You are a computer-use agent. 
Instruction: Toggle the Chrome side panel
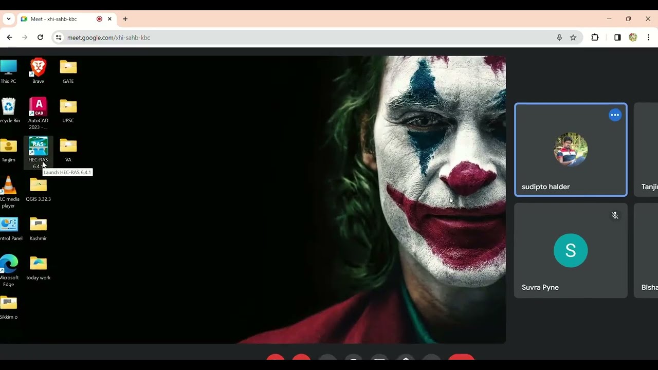(x=617, y=38)
